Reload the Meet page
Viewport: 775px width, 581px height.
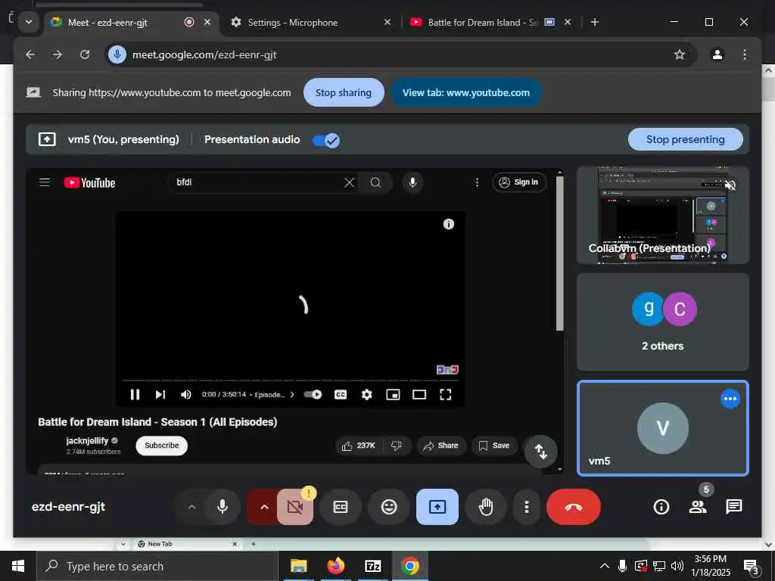tap(85, 54)
